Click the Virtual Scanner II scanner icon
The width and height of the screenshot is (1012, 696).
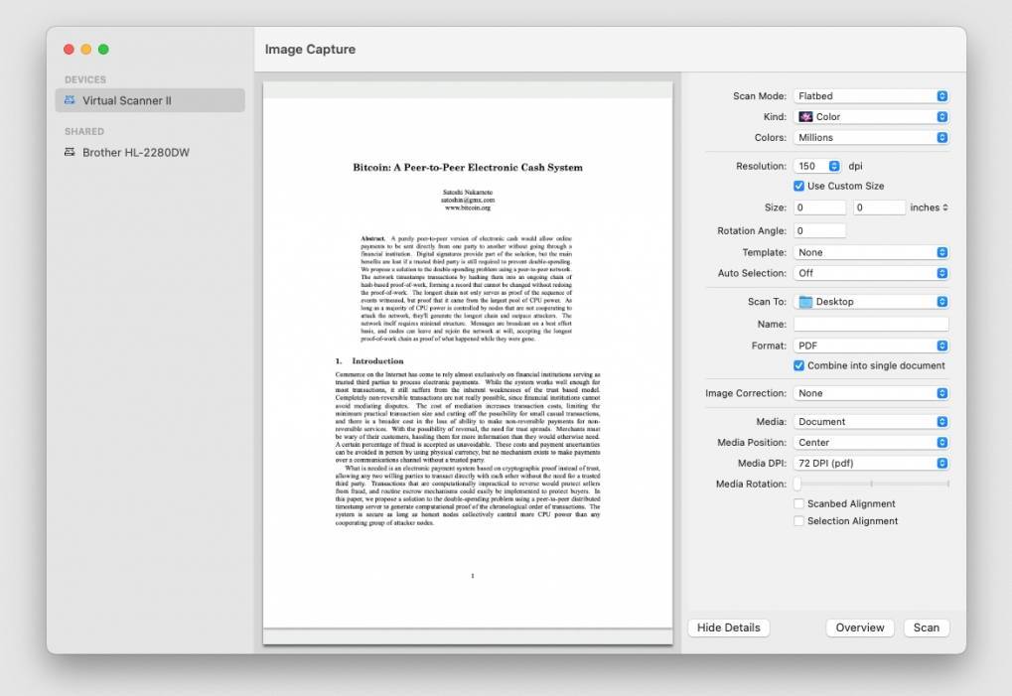70,100
